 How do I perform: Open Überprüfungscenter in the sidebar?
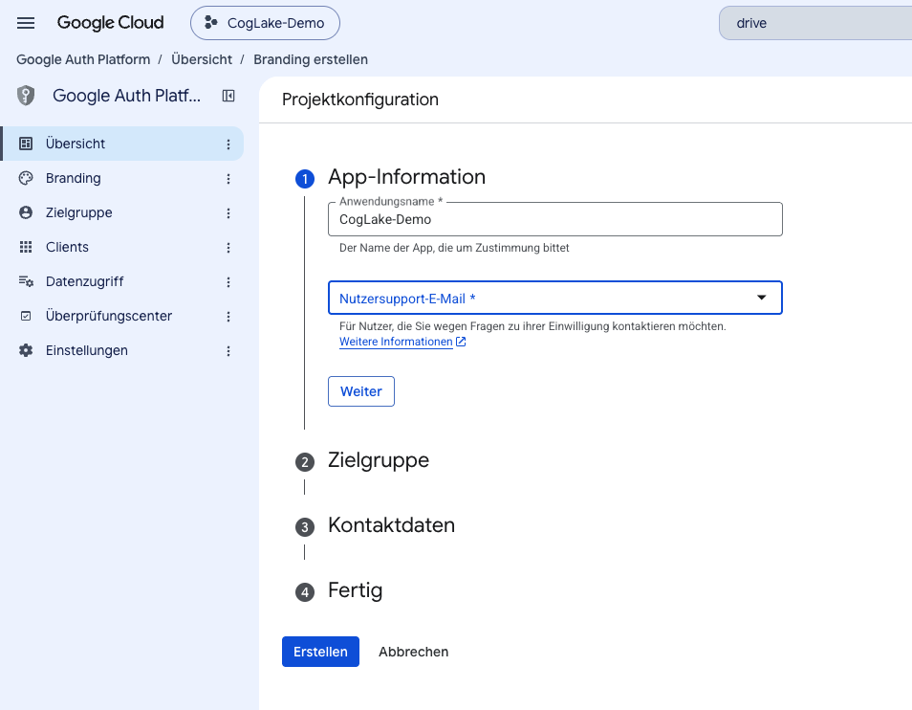point(122,316)
